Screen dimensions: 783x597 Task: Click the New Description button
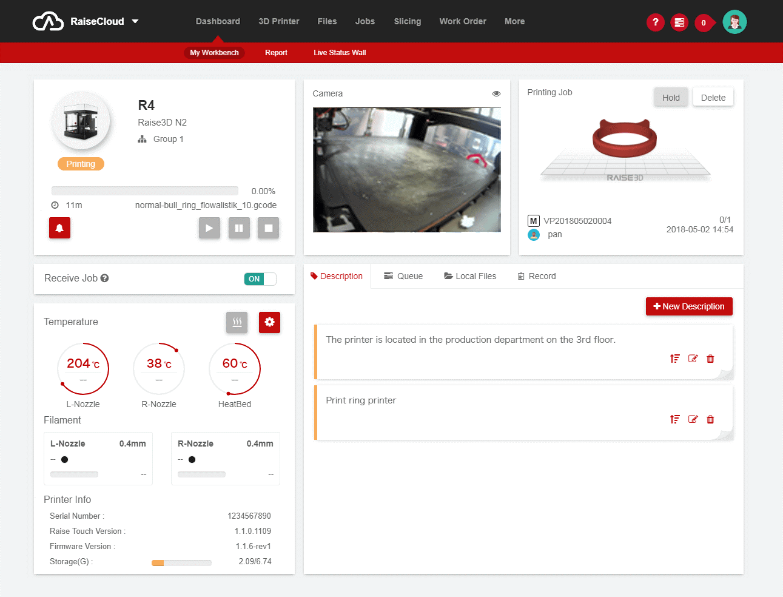(x=689, y=306)
